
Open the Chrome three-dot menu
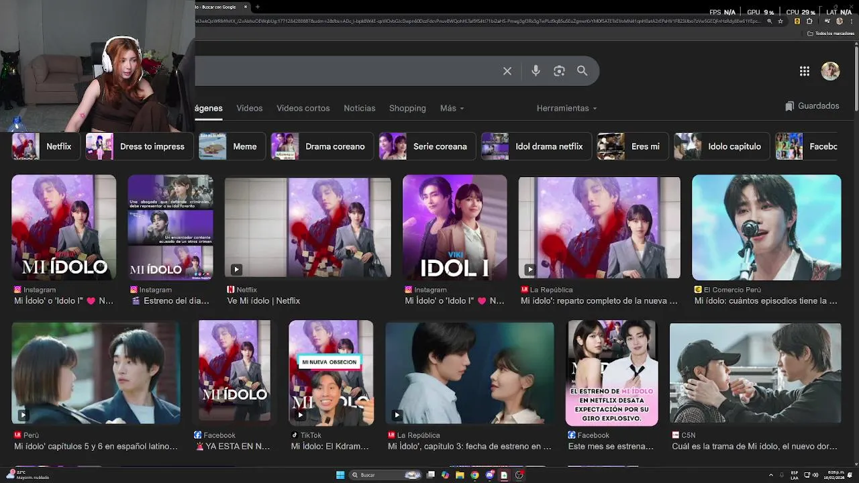coord(852,21)
